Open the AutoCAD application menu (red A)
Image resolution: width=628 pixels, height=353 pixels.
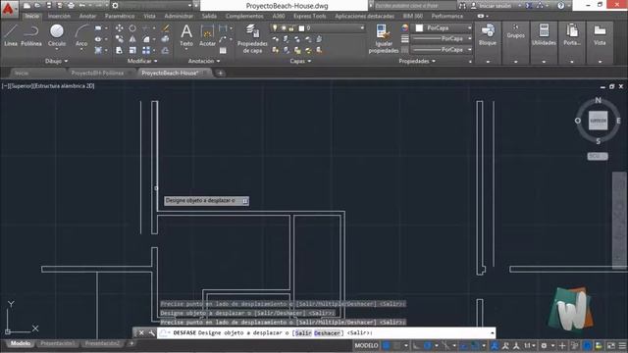(8, 8)
